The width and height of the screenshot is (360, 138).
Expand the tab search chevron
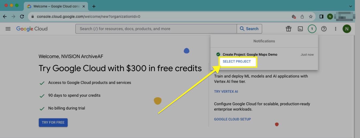[x=351, y=6]
